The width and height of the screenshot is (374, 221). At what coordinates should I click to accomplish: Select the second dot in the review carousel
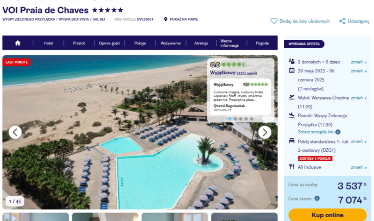235,119
